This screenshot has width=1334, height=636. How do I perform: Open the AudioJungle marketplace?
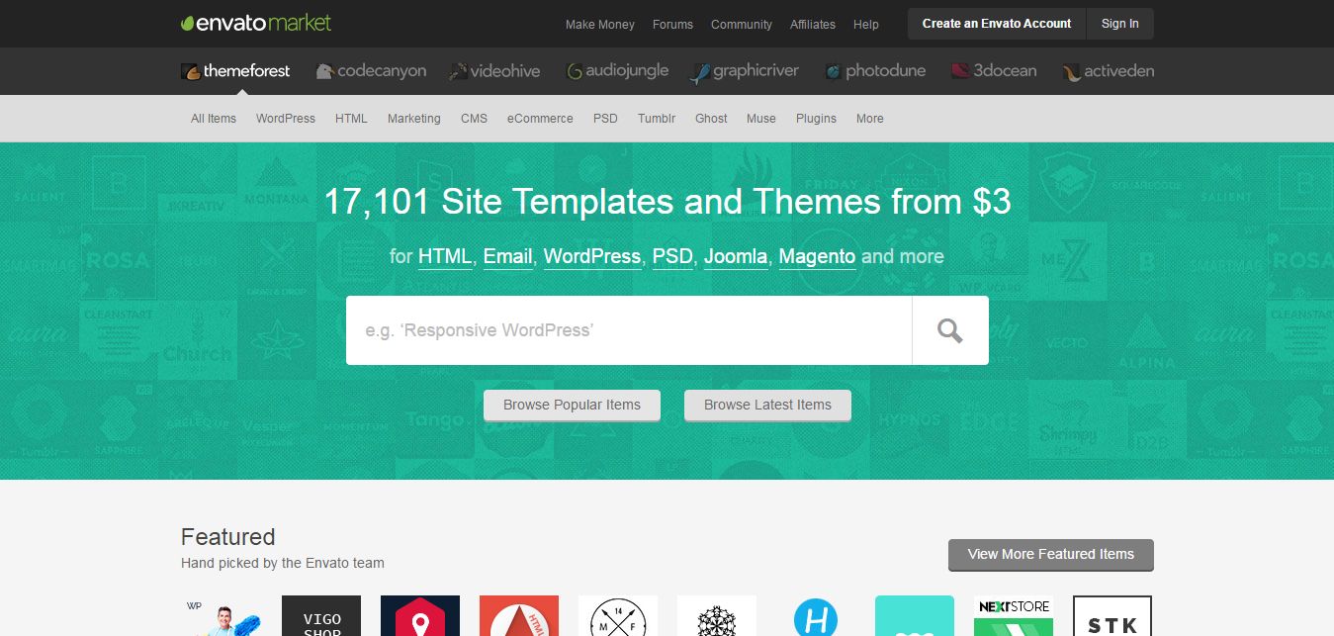[617, 71]
